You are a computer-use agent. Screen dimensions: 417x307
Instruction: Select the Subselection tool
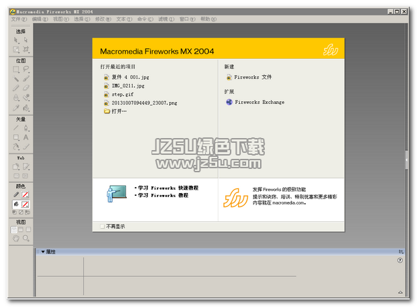coord(25,40)
